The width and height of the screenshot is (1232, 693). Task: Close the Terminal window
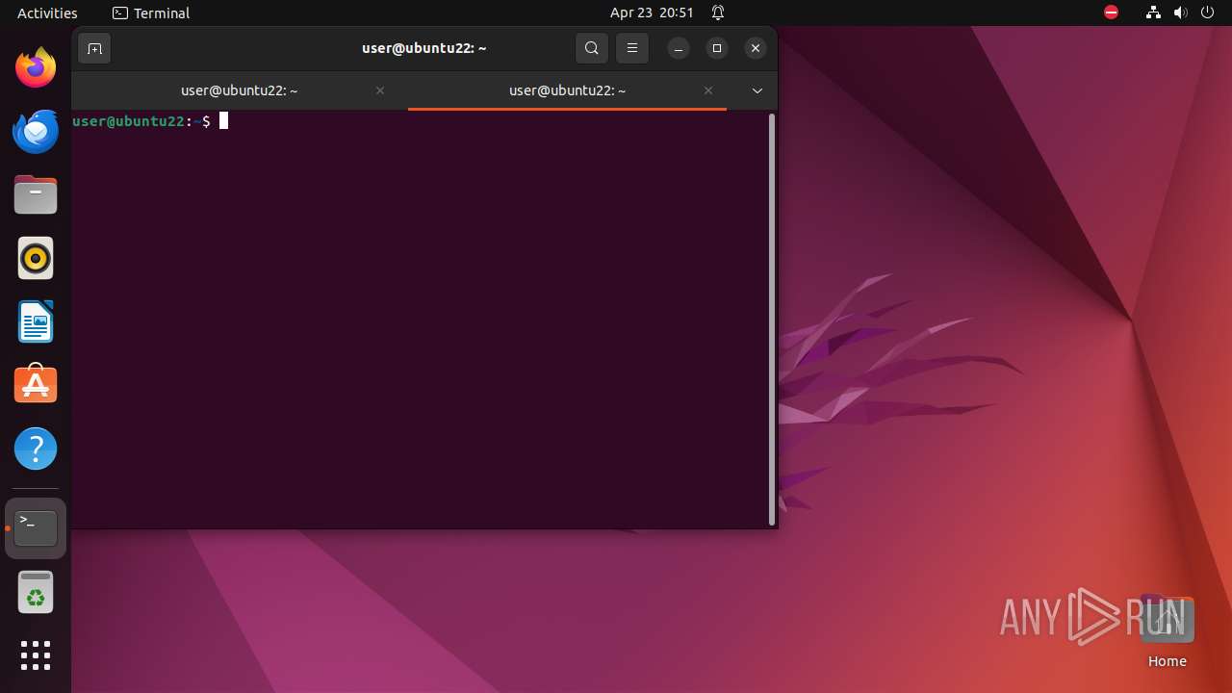756,48
